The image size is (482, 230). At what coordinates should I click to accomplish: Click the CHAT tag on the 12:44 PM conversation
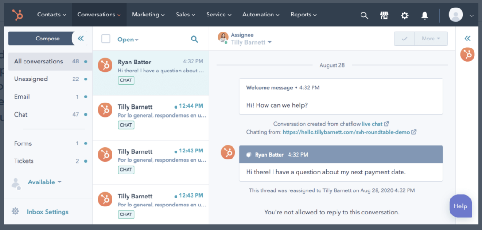[126, 125]
